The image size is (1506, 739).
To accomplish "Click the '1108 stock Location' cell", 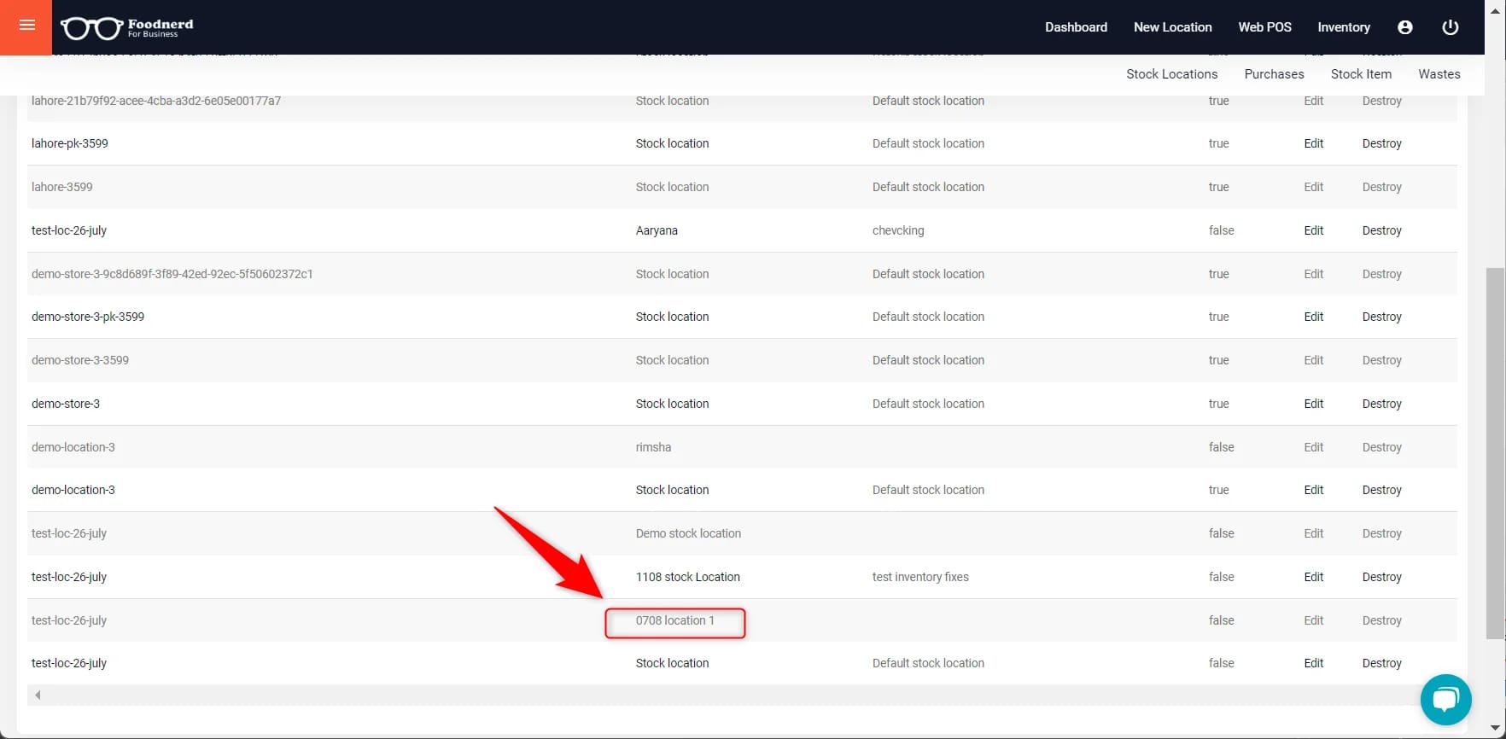I will [x=687, y=577].
